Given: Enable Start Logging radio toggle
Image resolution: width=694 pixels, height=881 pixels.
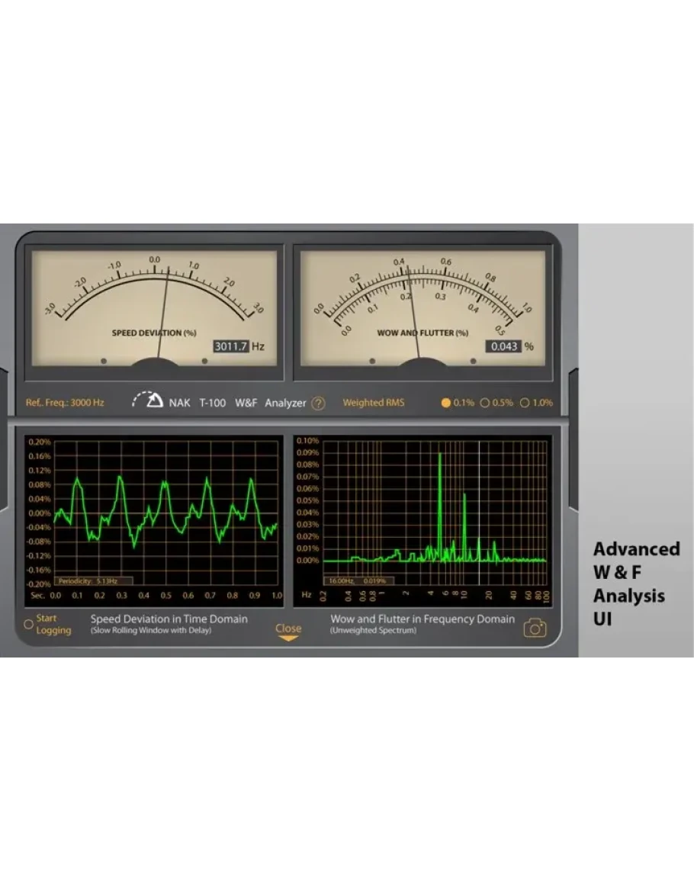Looking at the screenshot, I should pos(29,624).
